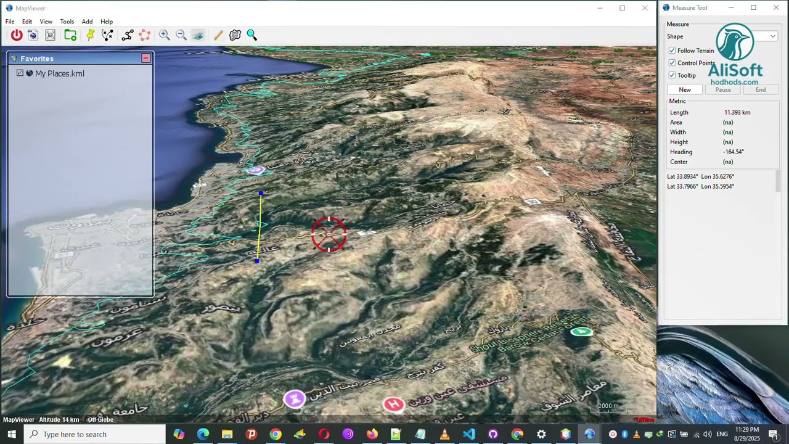
Task: Open the Add menu
Action: point(87,22)
